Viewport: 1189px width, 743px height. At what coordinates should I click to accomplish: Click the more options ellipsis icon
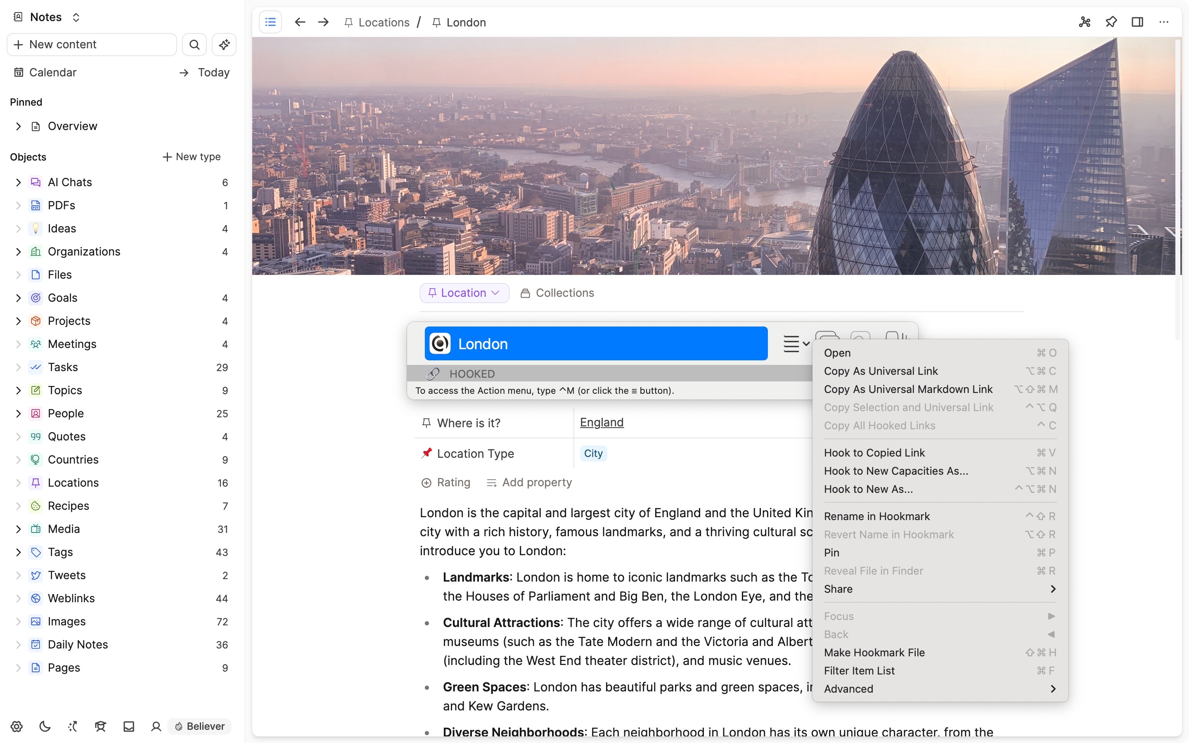coord(1164,21)
